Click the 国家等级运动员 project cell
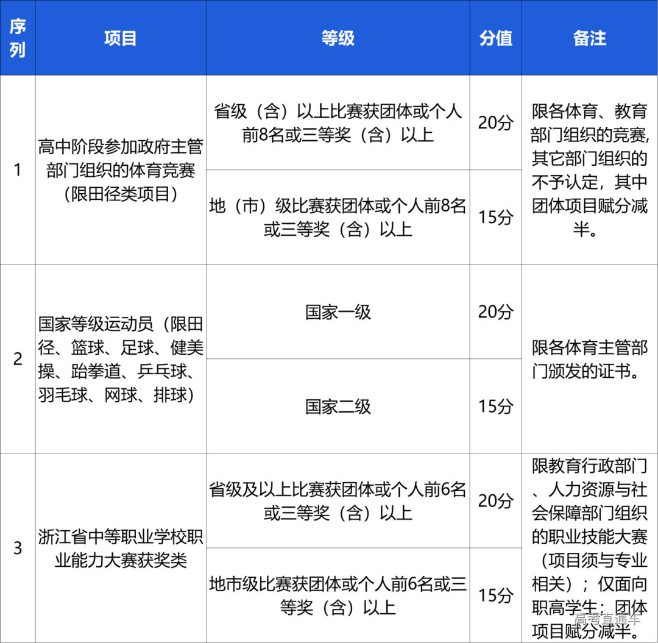 [121, 359]
